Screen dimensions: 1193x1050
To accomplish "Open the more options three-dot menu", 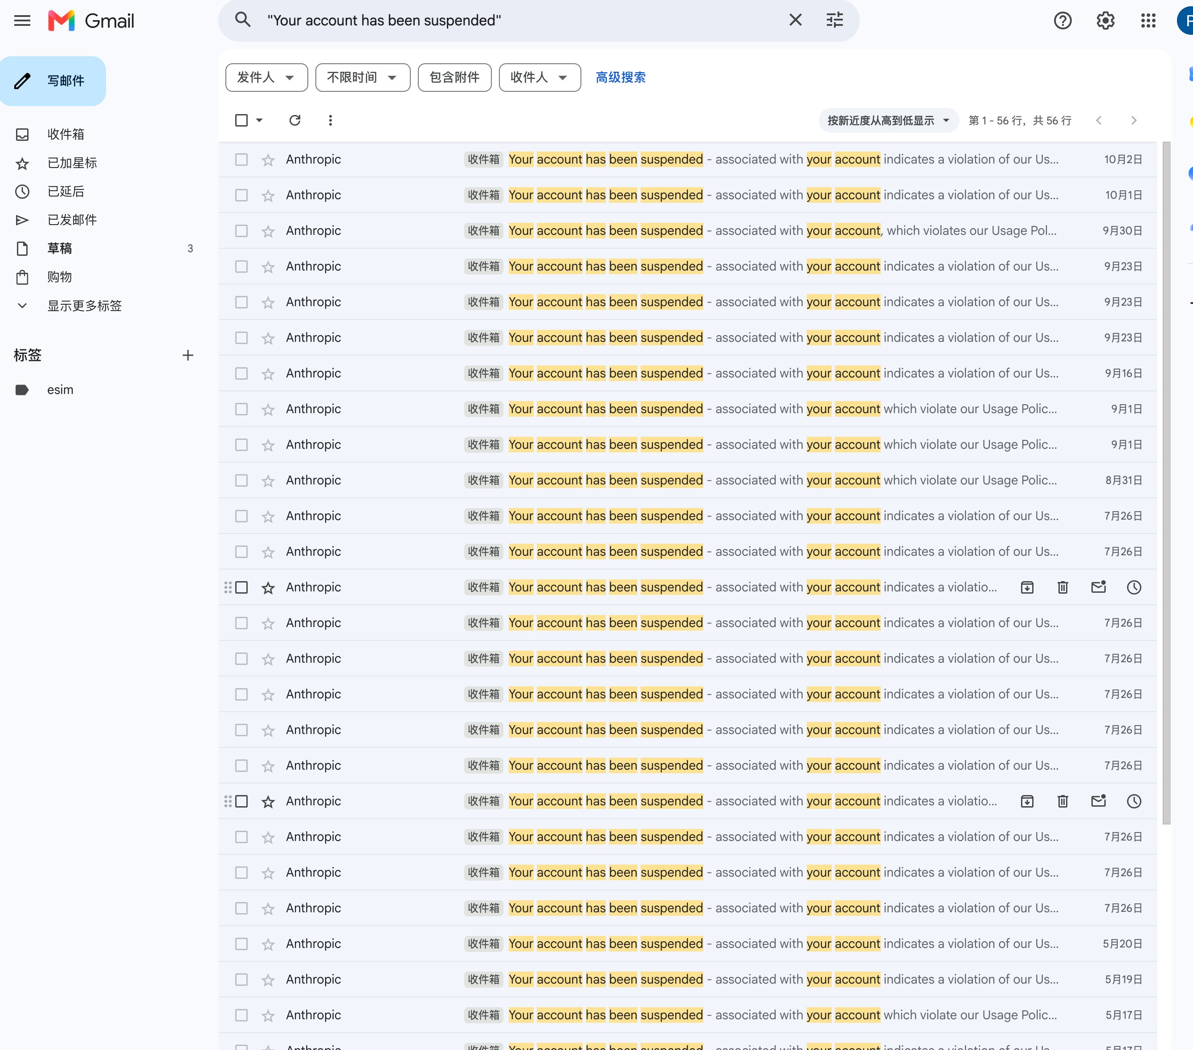I will pos(331,120).
